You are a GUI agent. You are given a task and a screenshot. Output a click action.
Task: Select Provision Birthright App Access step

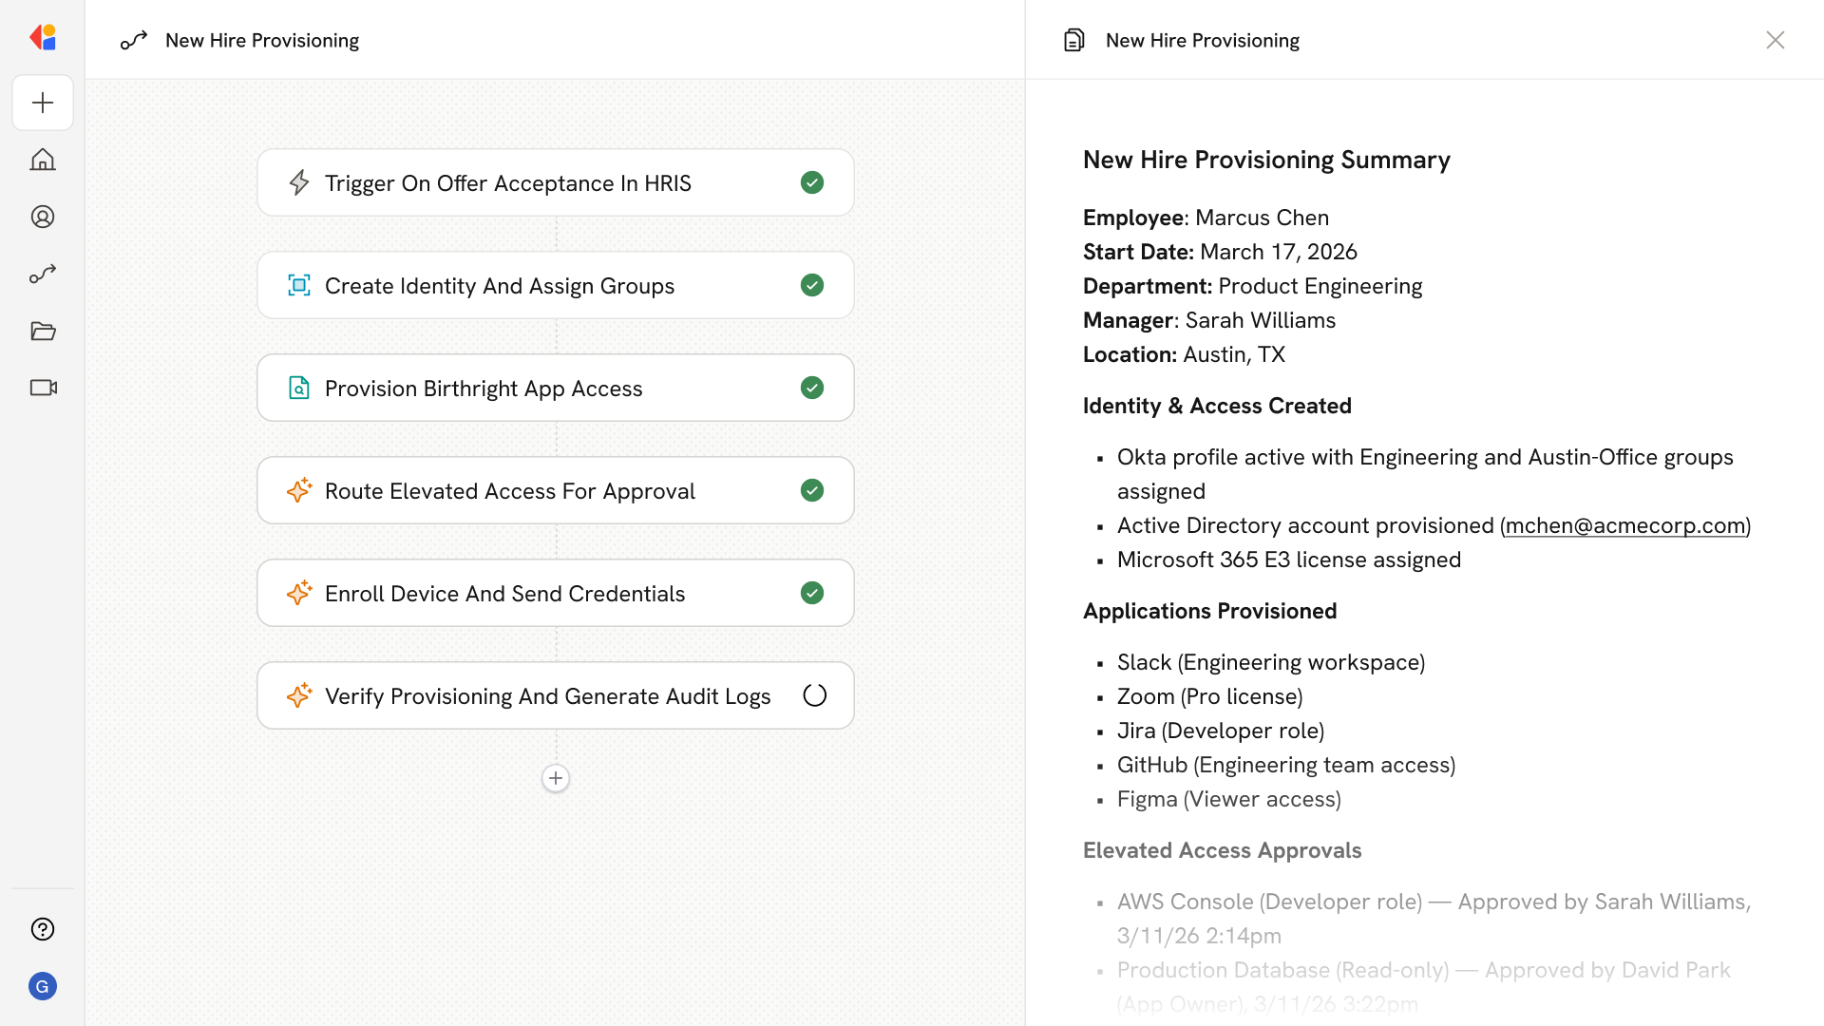(x=484, y=388)
